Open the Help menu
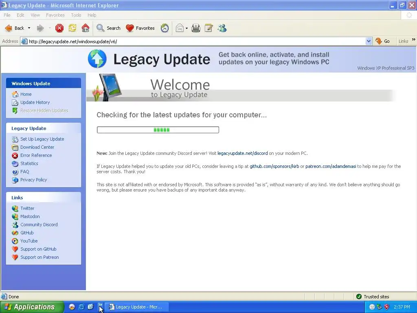This screenshot has width=417, height=313. click(92, 15)
